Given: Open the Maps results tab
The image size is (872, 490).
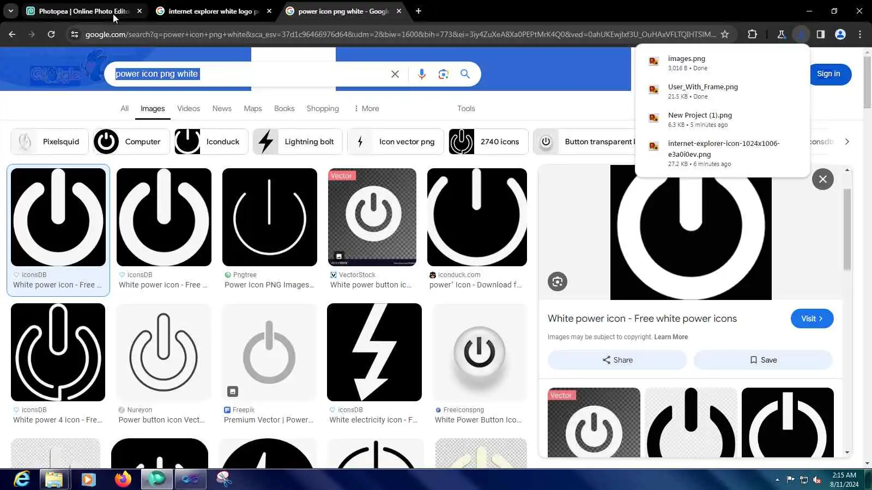Looking at the screenshot, I should click(253, 108).
